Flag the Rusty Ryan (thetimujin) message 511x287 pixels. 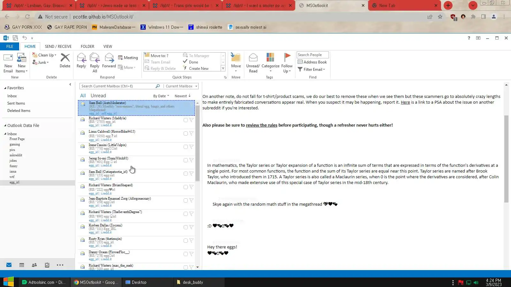tap(191, 241)
